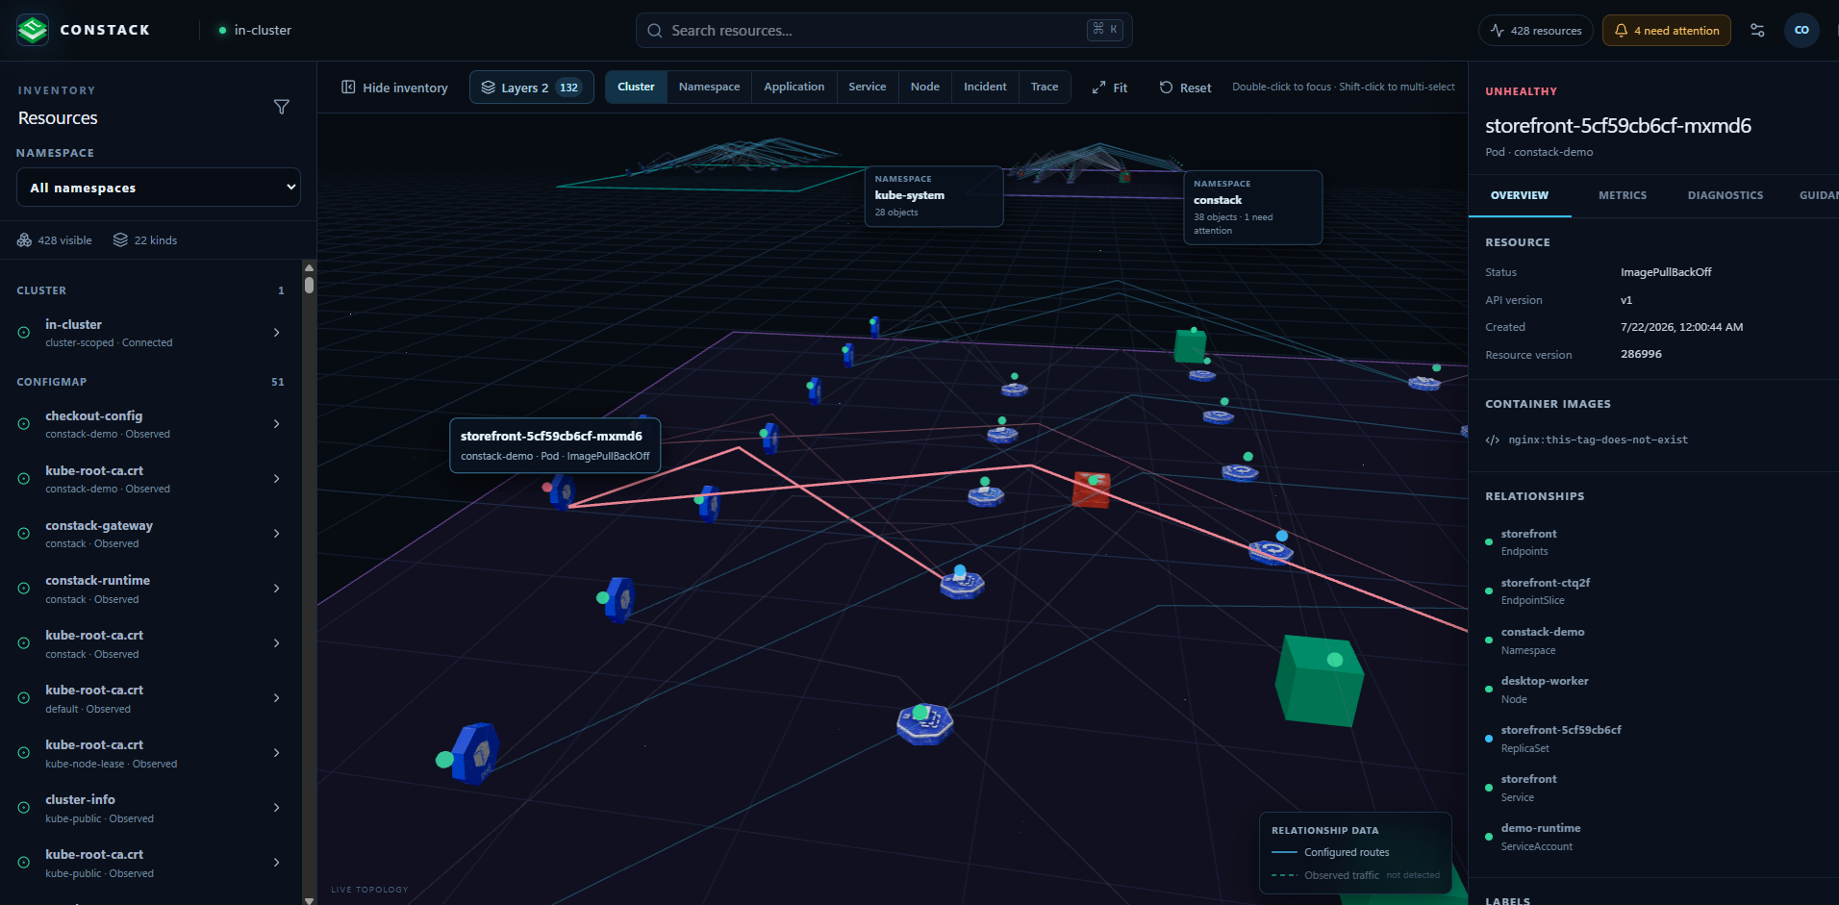Expand kube-root-ca.crt kube-node-lease chevron
The height and width of the screenshot is (905, 1839).
click(277, 753)
